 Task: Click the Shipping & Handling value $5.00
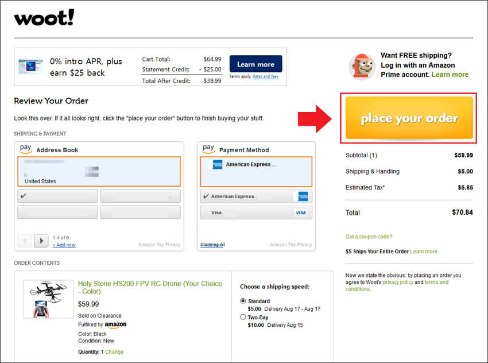[x=465, y=171]
